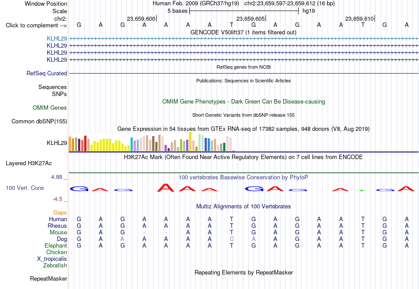This screenshot has height=289, width=419.
Task: Click the "SNPs" track label
Action: tap(60, 94)
